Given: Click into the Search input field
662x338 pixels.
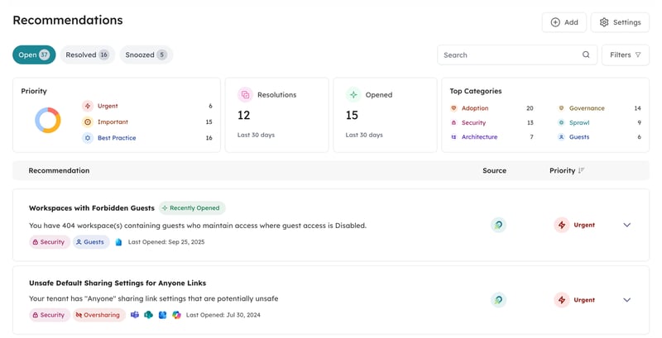Looking at the screenshot, I should tap(509, 55).
